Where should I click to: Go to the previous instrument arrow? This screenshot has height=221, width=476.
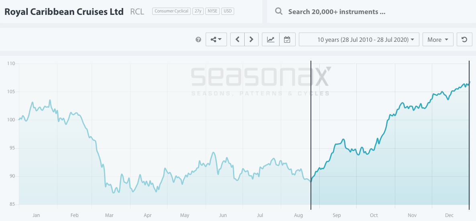pyautogui.click(x=237, y=39)
